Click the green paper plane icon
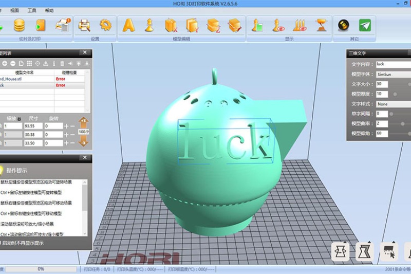This screenshot has width=411, height=274. [x=365, y=25]
